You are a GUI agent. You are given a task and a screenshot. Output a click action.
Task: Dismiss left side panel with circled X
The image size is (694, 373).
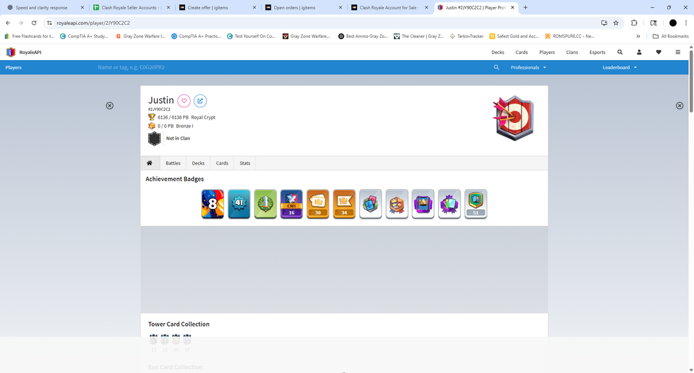(110, 106)
